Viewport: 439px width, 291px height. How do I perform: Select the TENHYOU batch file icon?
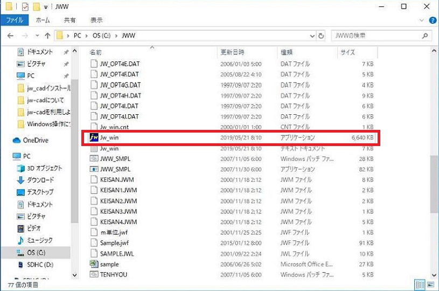point(94,274)
